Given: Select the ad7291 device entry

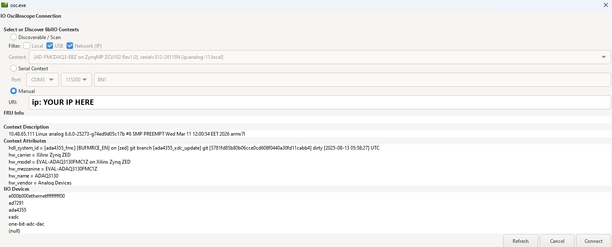Looking at the screenshot, I should (x=16, y=203).
